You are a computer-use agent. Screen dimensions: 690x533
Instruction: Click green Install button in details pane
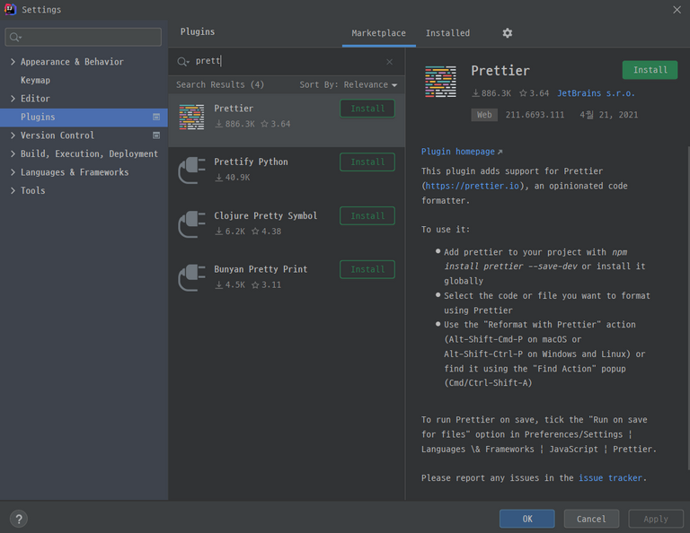coord(650,70)
